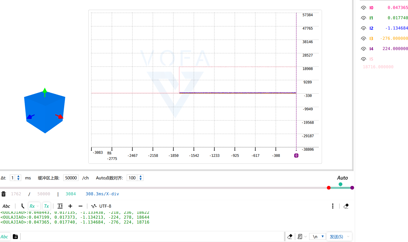The width and height of the screenshot is (408, 242).
Task: Toggle Abc text mode in receive toolbar
Action: pyautogui.click(x=6, y=206)
